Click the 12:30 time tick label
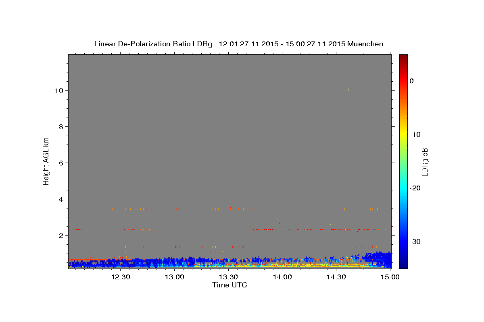The width and height of the screenshot is (484, 322). pos(121,277)
